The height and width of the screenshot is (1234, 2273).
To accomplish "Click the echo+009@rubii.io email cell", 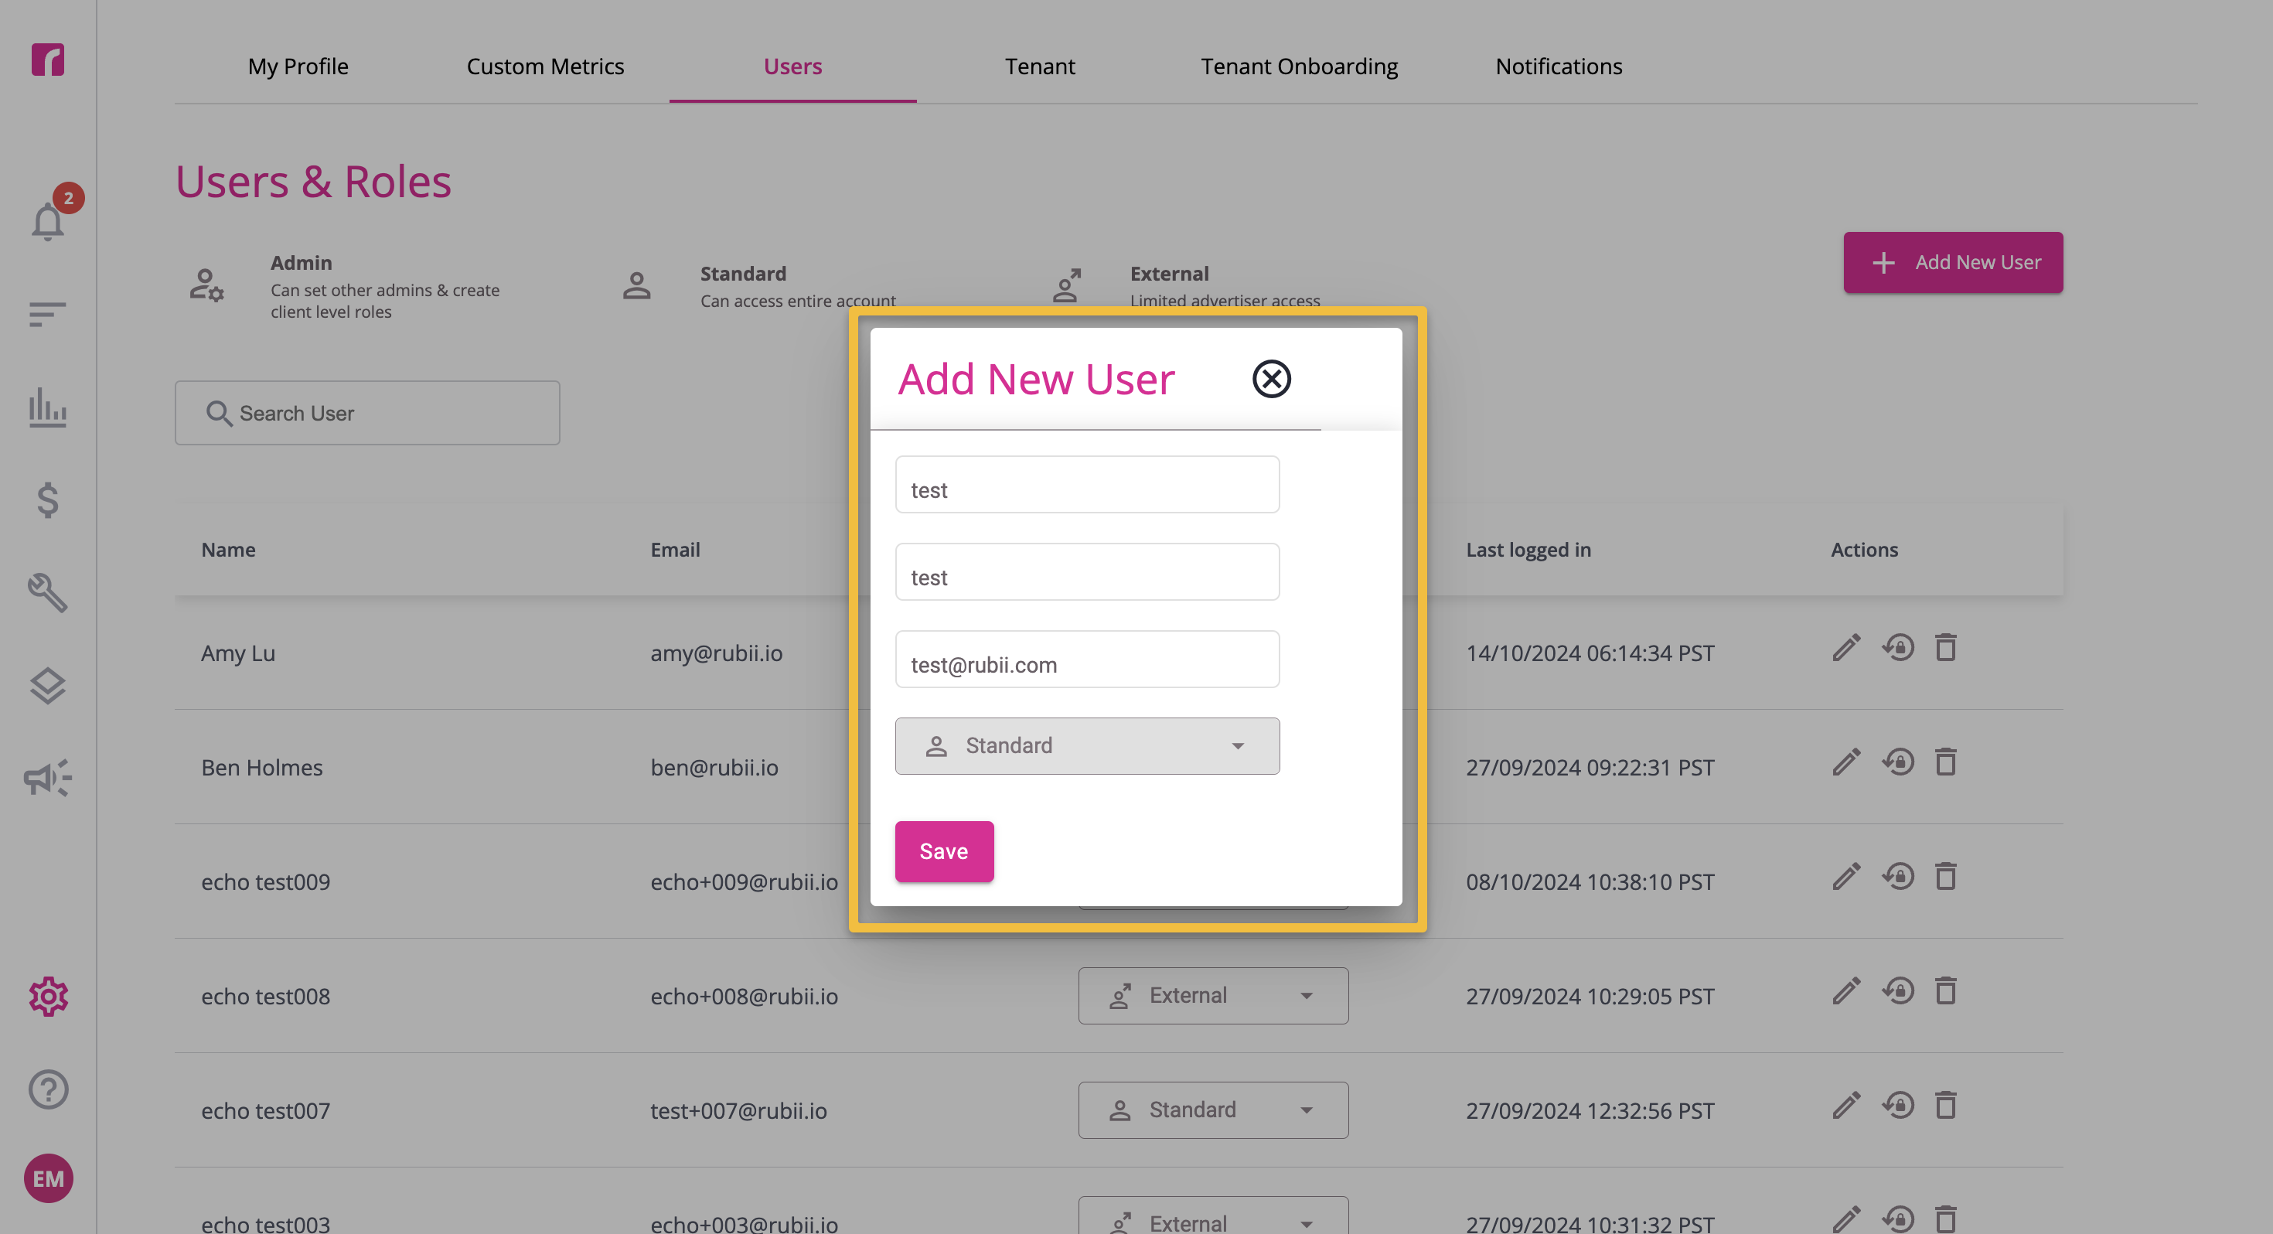I will point(744,881).
